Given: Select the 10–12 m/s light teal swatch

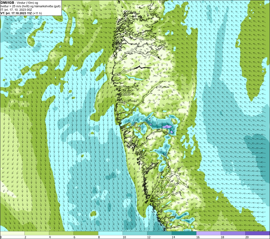Looking at the screenshot, I should [x=135, y=233].
